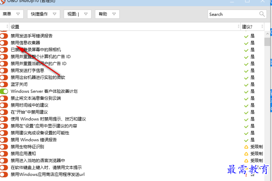This screenshot has width=272, height=181.
Task: Click warning triangle for 禁用应用通知
Action: coord(246,154)
